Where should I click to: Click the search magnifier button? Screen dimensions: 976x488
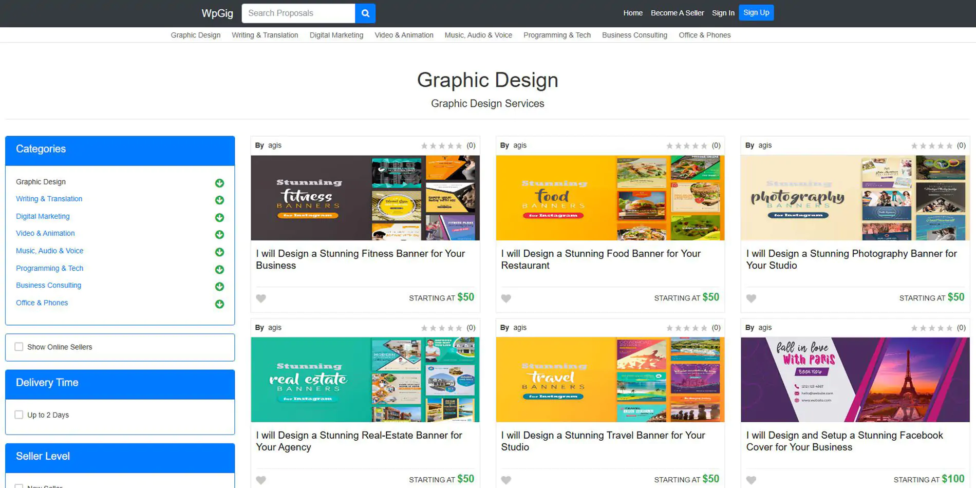coord(365,13)
